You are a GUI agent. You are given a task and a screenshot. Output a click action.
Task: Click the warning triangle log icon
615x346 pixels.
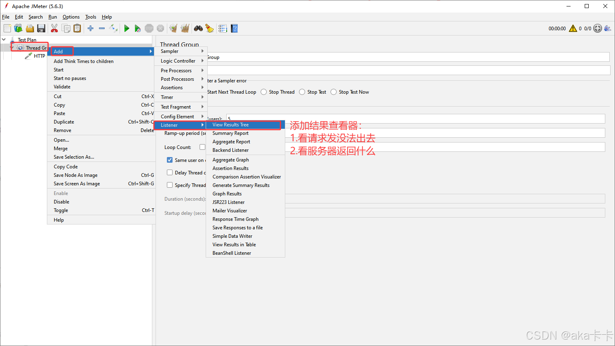tap(573, 28)
